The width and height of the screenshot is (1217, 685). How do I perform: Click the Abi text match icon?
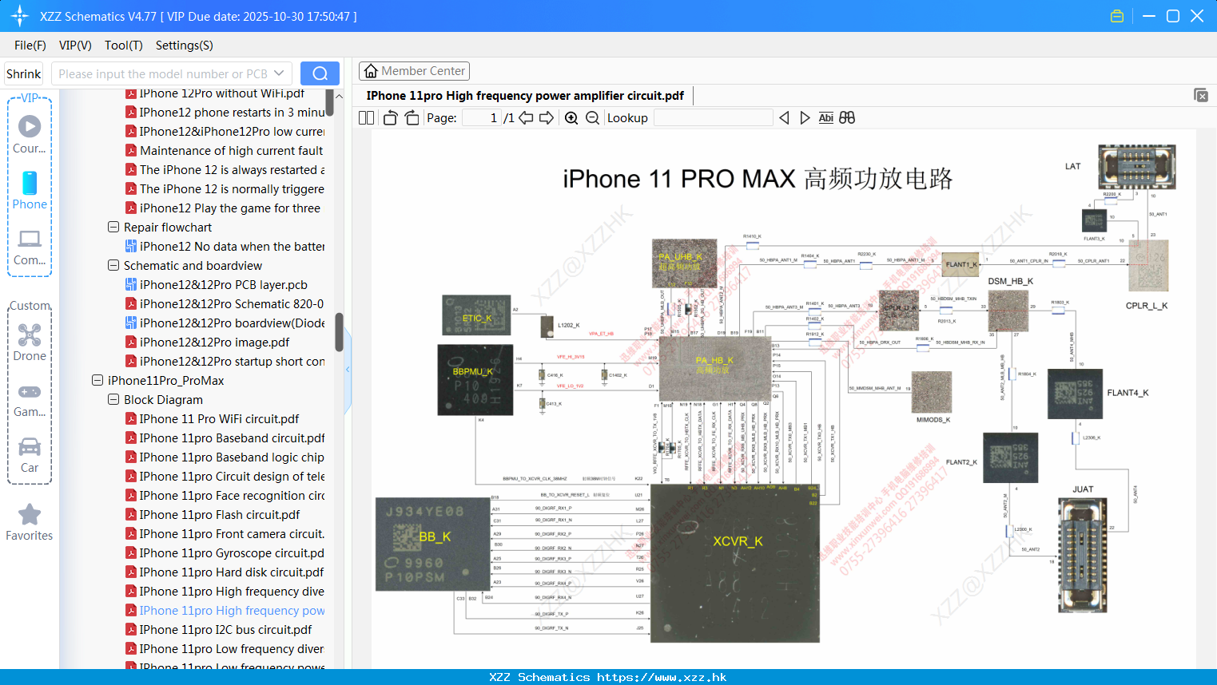click(x=825, y=118)
